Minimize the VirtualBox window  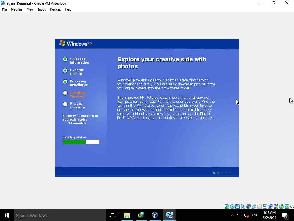[x=261, y=3]
